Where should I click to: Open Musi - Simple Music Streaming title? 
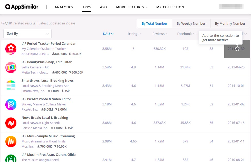pyautogui.click(x=51, y=136)
